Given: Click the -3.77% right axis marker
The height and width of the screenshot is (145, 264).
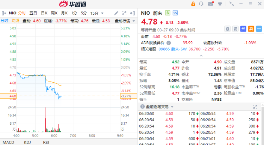Looking at the screenshot, I should [128, 96].
